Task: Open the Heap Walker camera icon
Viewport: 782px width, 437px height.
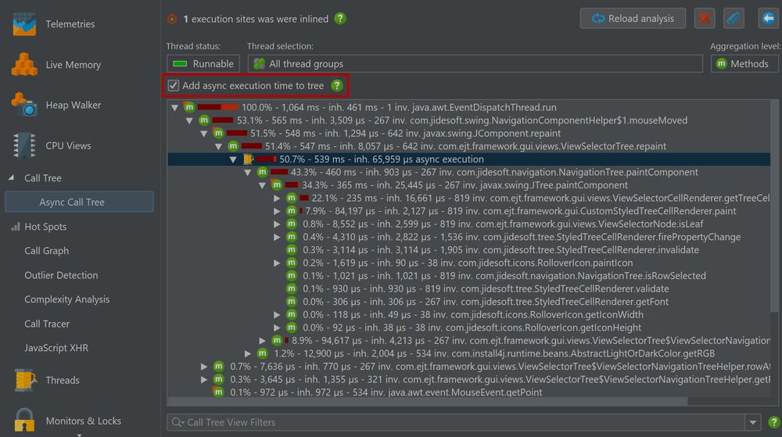Action: pyautogui.click(x=24, y=105)
